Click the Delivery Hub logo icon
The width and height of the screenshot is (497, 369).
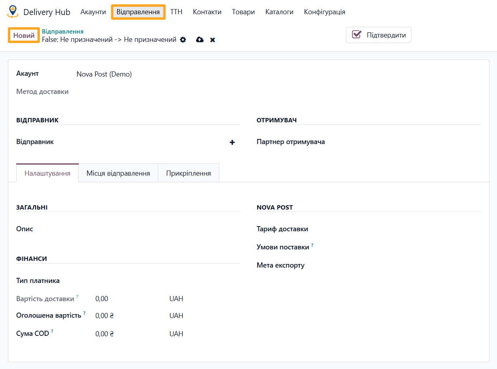(13, 12)
